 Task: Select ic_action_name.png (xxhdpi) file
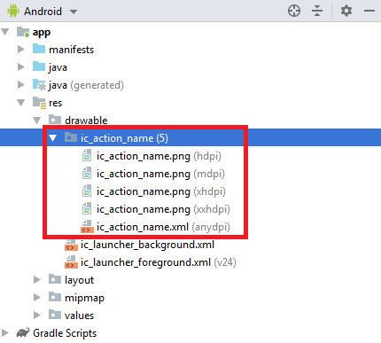pos(163,209)
